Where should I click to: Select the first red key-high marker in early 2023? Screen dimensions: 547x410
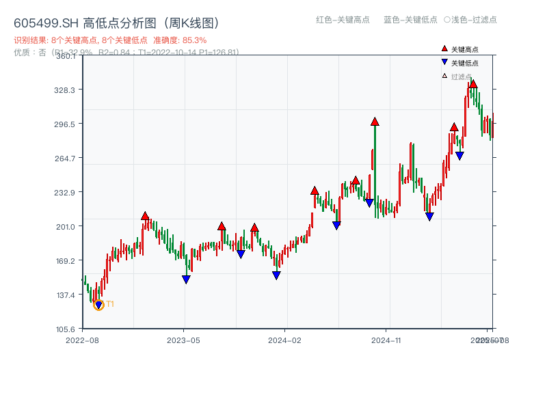click(145, 216)
